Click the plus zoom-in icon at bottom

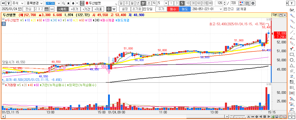coord(257,117)
